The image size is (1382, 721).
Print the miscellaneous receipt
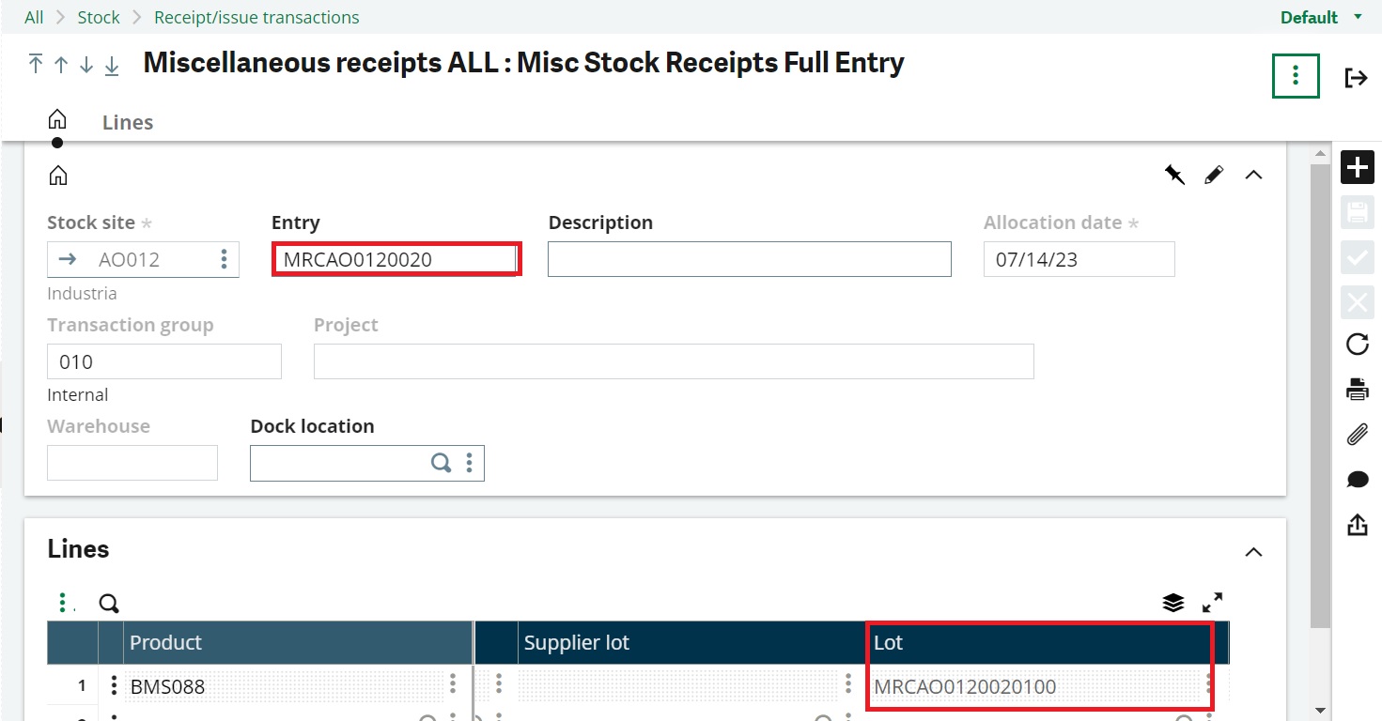(1357, 389)
